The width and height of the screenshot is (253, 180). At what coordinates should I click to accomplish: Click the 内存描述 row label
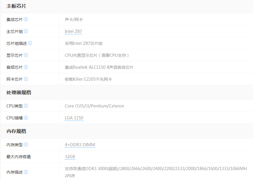coord(14,172)
